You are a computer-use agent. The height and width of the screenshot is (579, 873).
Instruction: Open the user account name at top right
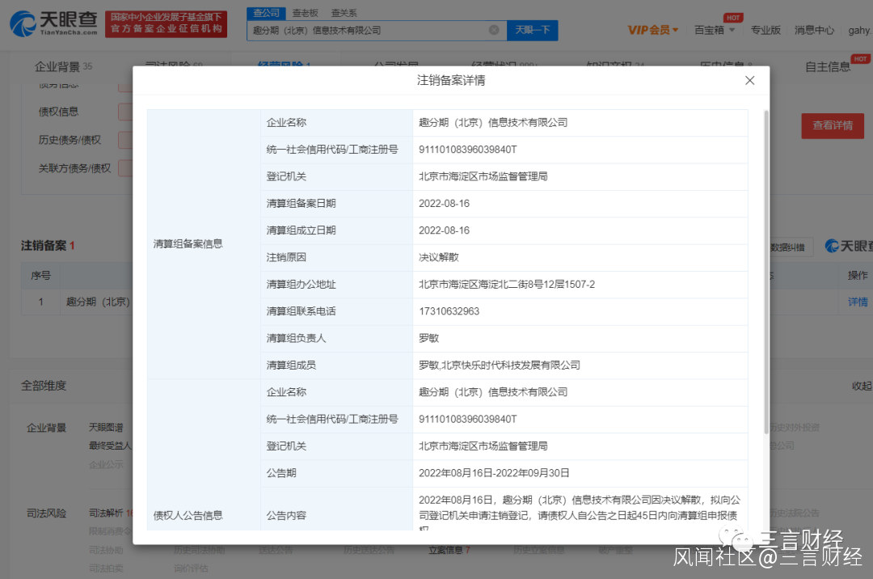pos(859,30)
